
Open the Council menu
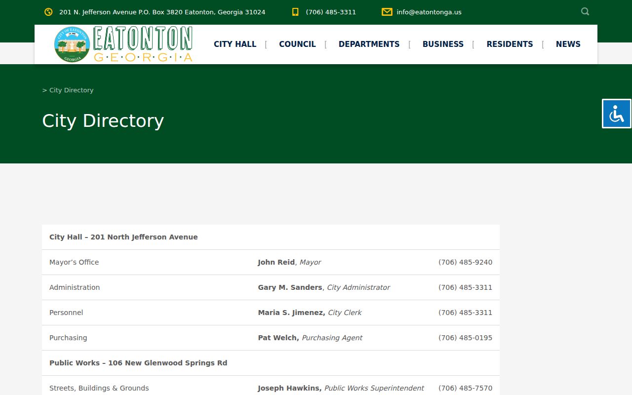point(297,44)
